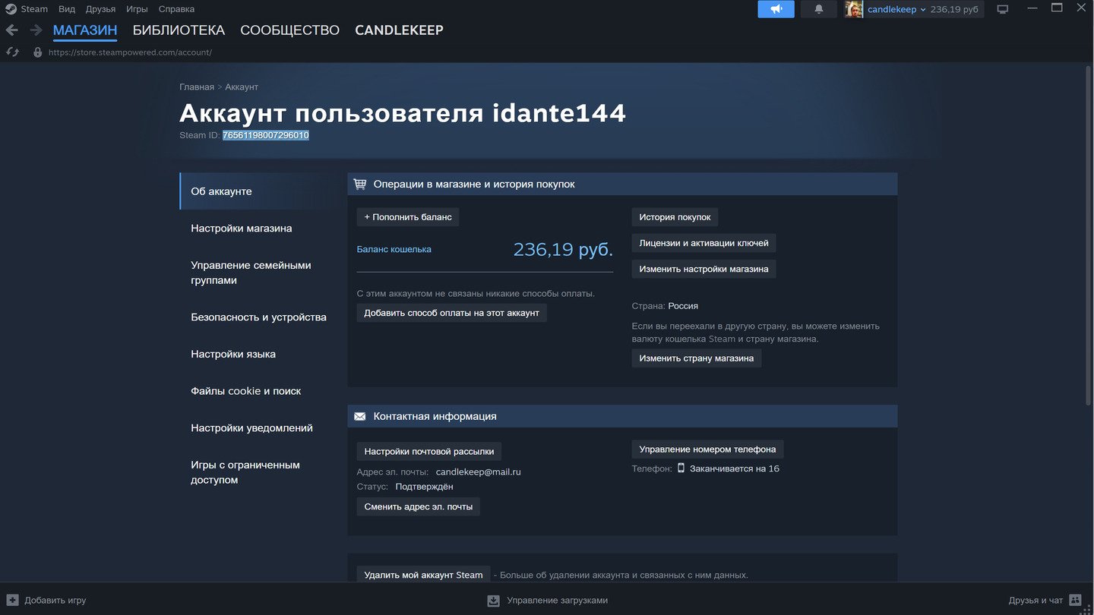The width and height of the screenshot is (1094, 615).
Task: Open the CANDLEKEEP profile tab
Action: click(399, 30)
